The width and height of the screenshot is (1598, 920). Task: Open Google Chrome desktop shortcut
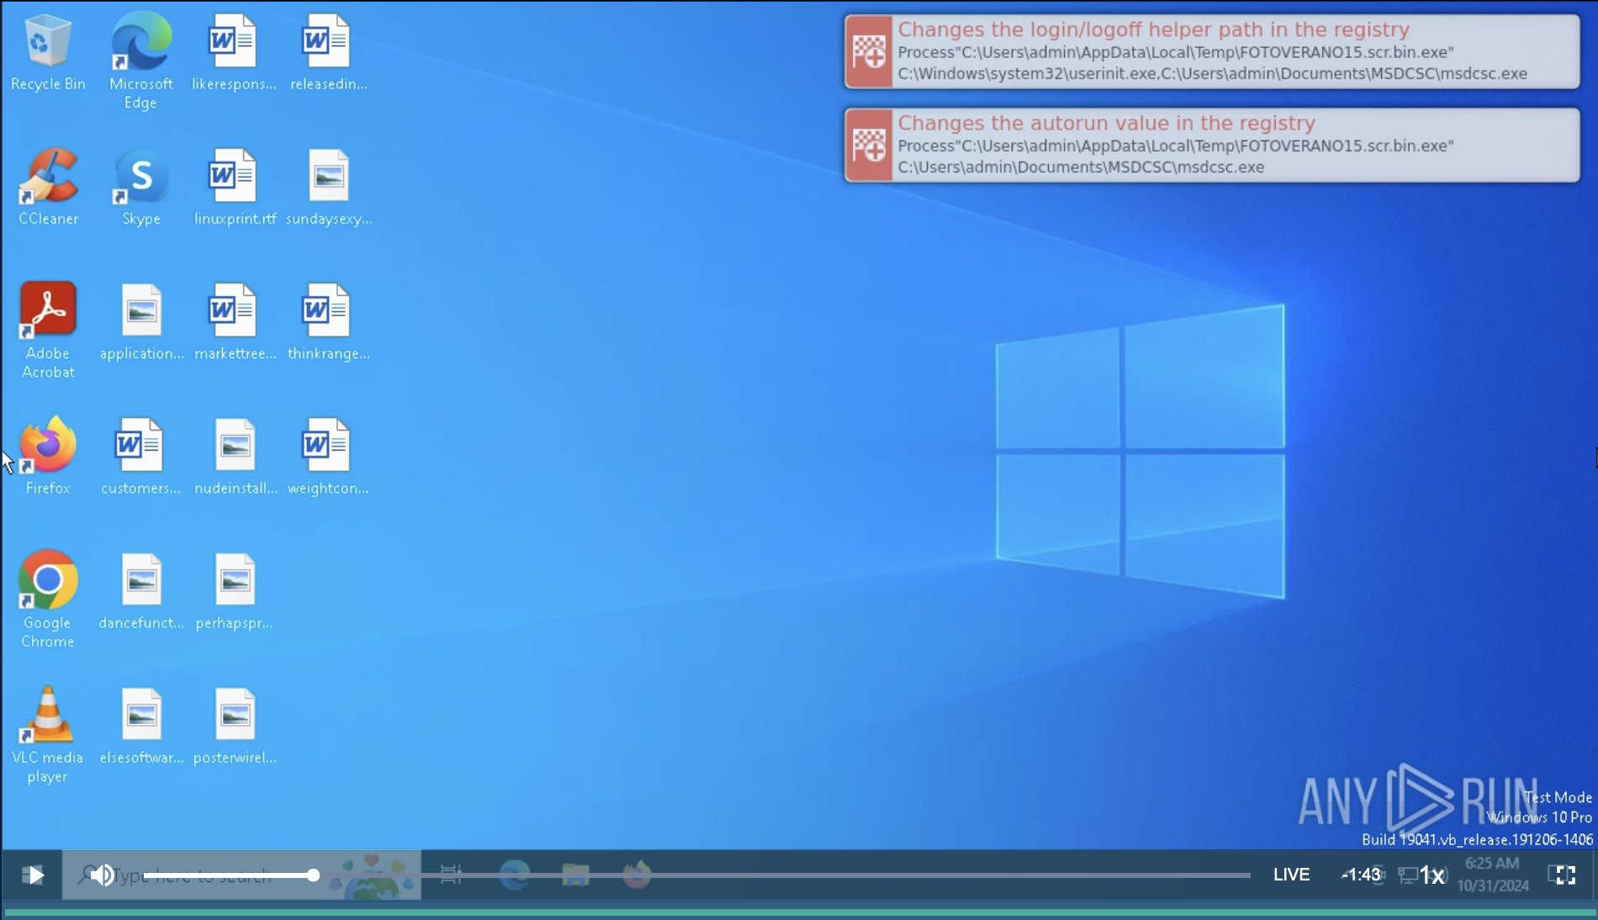pos(48,590)
